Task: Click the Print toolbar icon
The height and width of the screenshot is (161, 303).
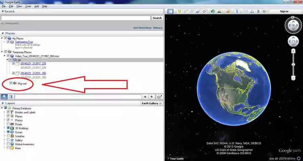Action: tap(252, 11)
